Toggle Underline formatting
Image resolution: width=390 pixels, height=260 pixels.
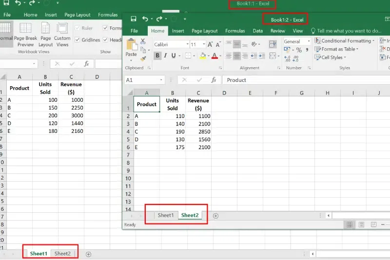click(x=174, y=56)
